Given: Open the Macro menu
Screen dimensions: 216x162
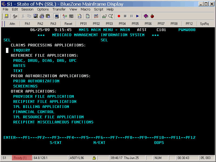Looking at the screenshot, I should point(85,9).
